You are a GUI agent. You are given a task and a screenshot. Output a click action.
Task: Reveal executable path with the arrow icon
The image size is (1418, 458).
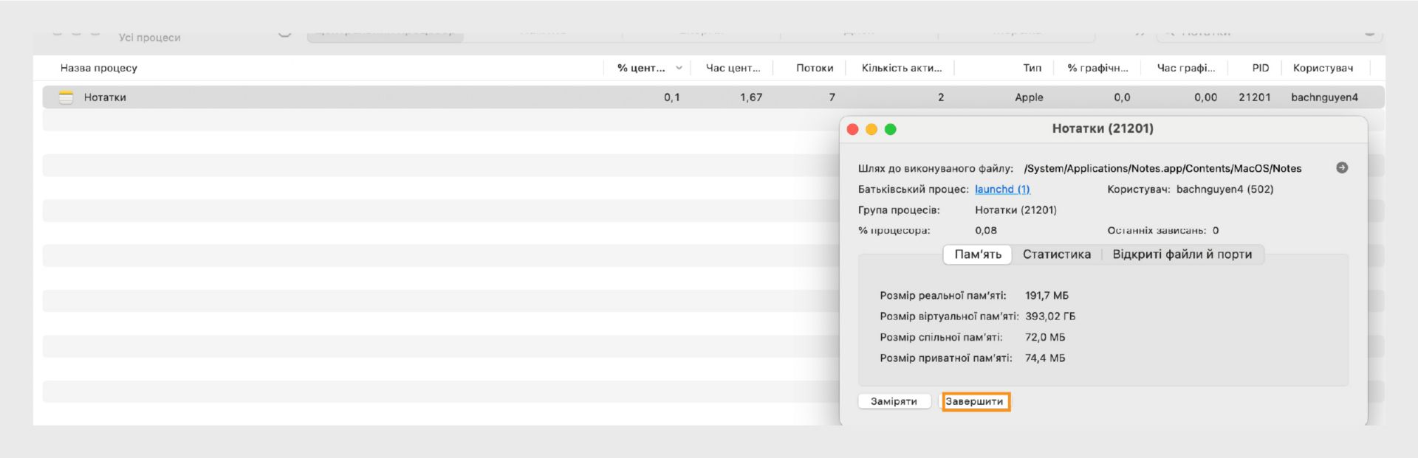pos(1342,168)
